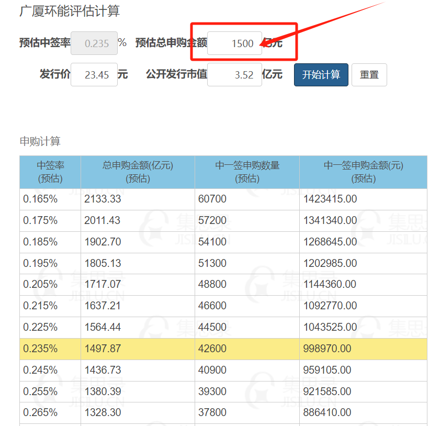Select the cell showing 2133.33

point(138,199)
